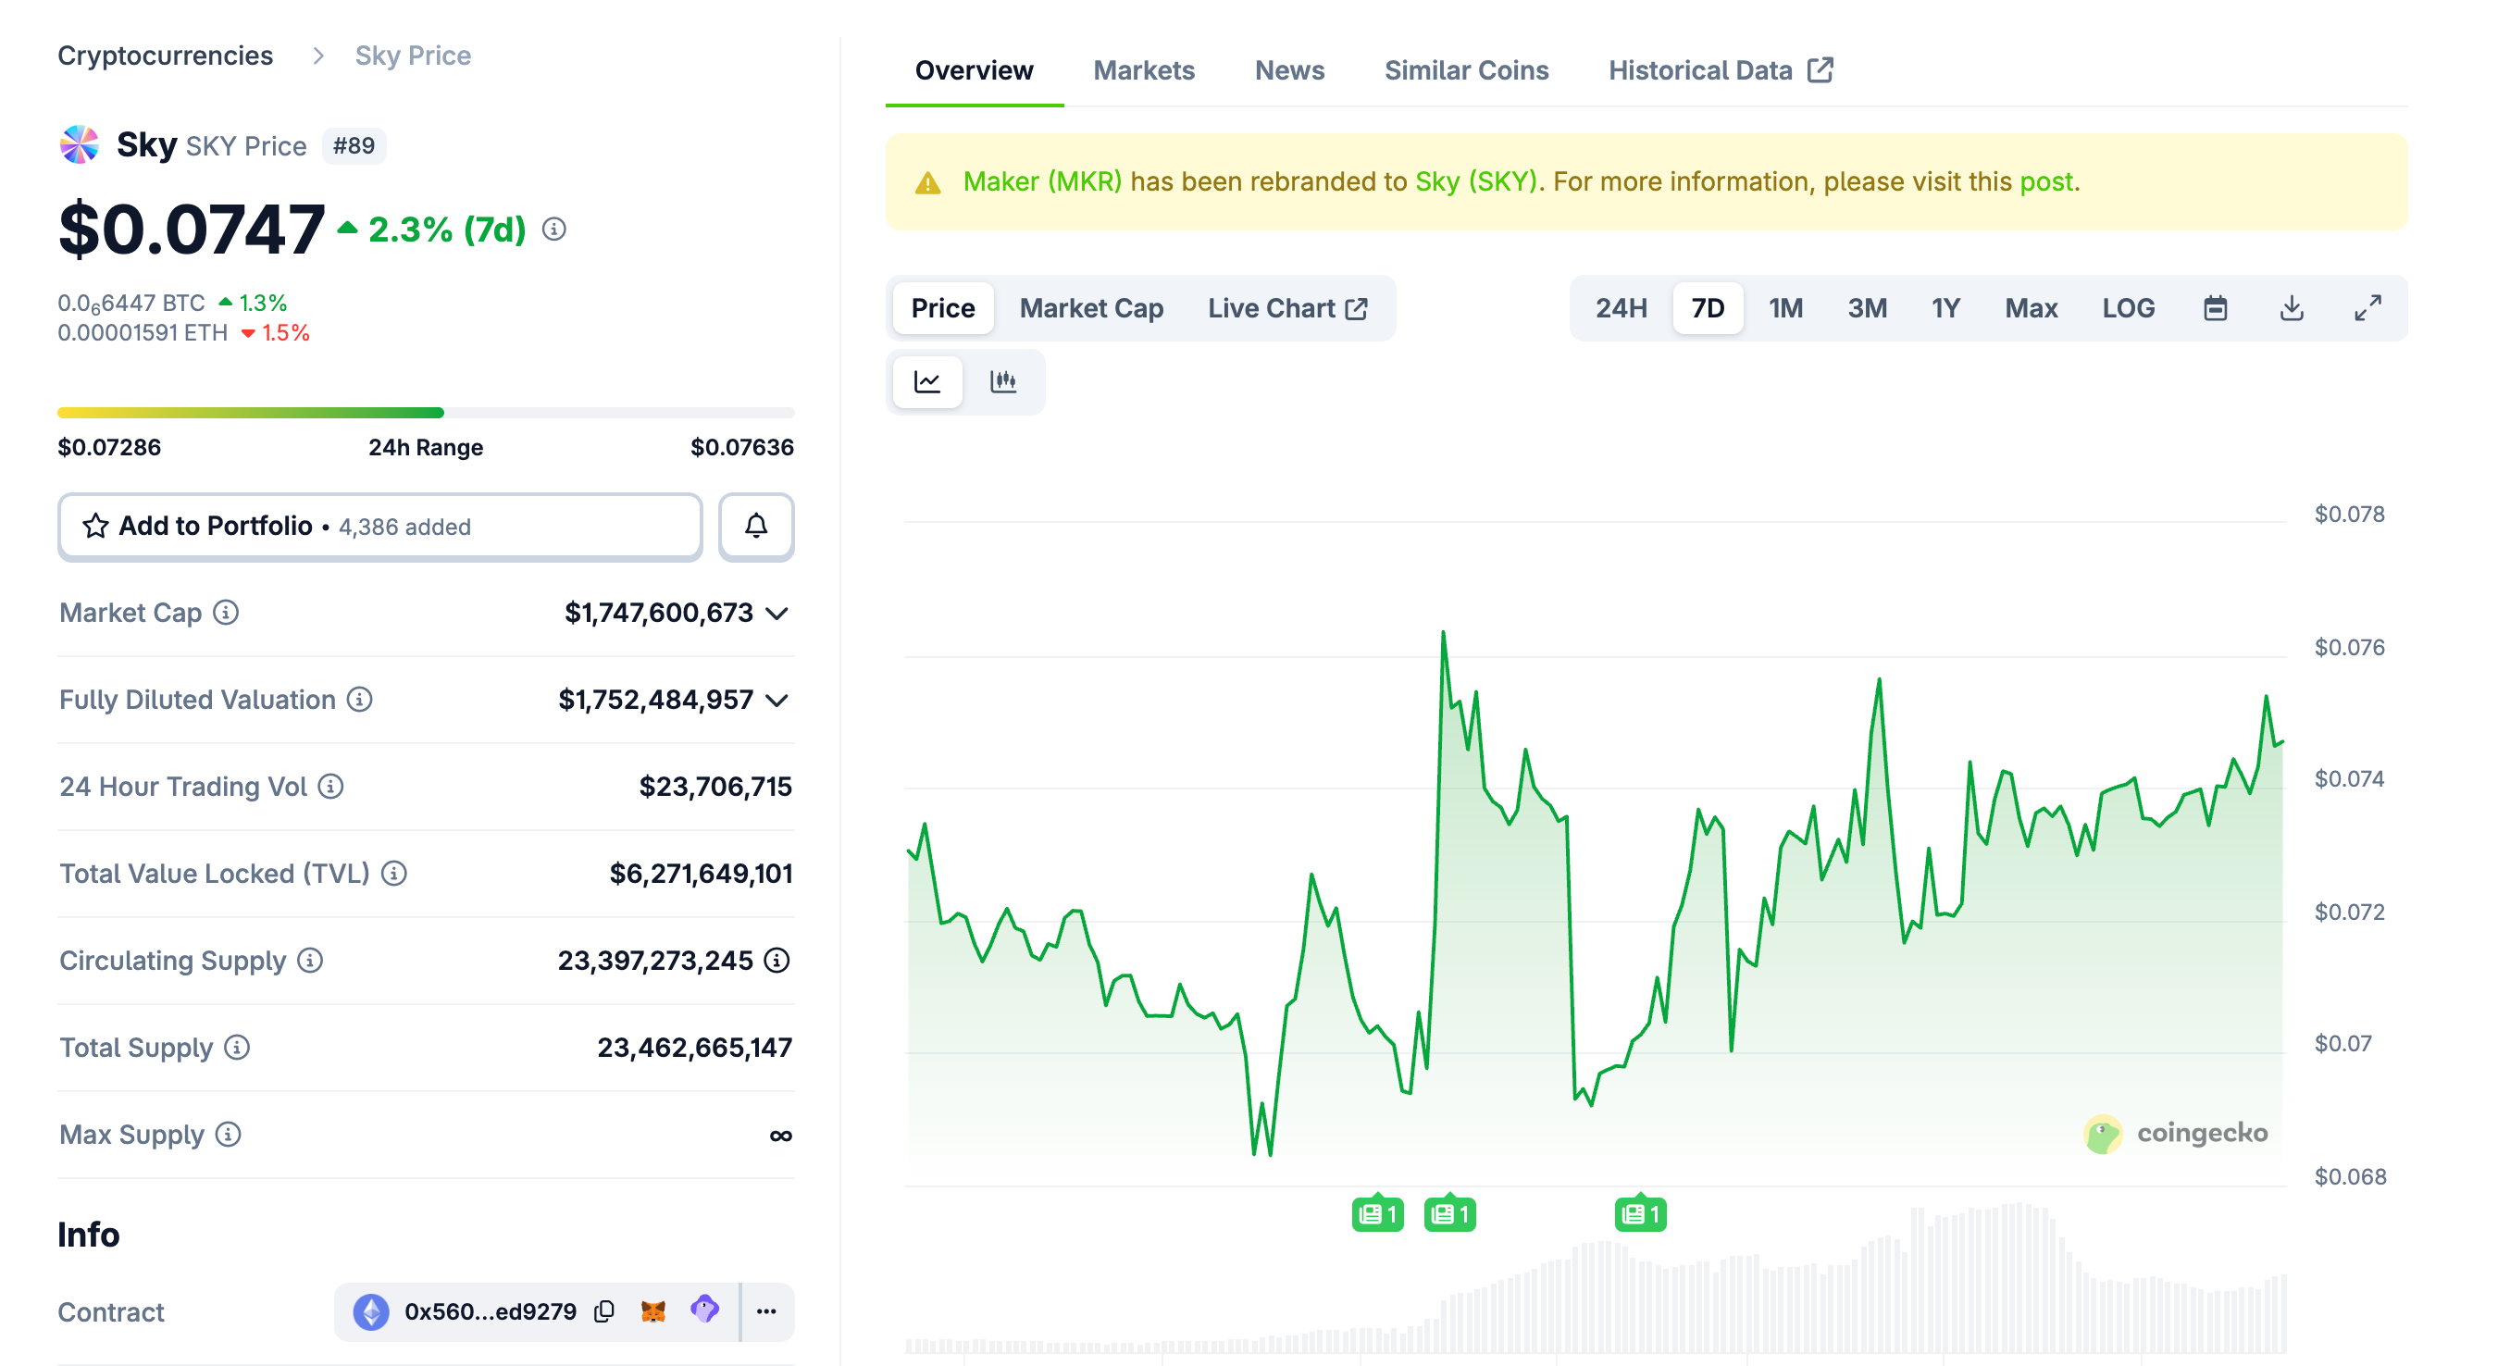Expand chart to fullscreen
Viewport: 2510px width, 1366px height.
pyautogui.click(x=2367, y=308)
